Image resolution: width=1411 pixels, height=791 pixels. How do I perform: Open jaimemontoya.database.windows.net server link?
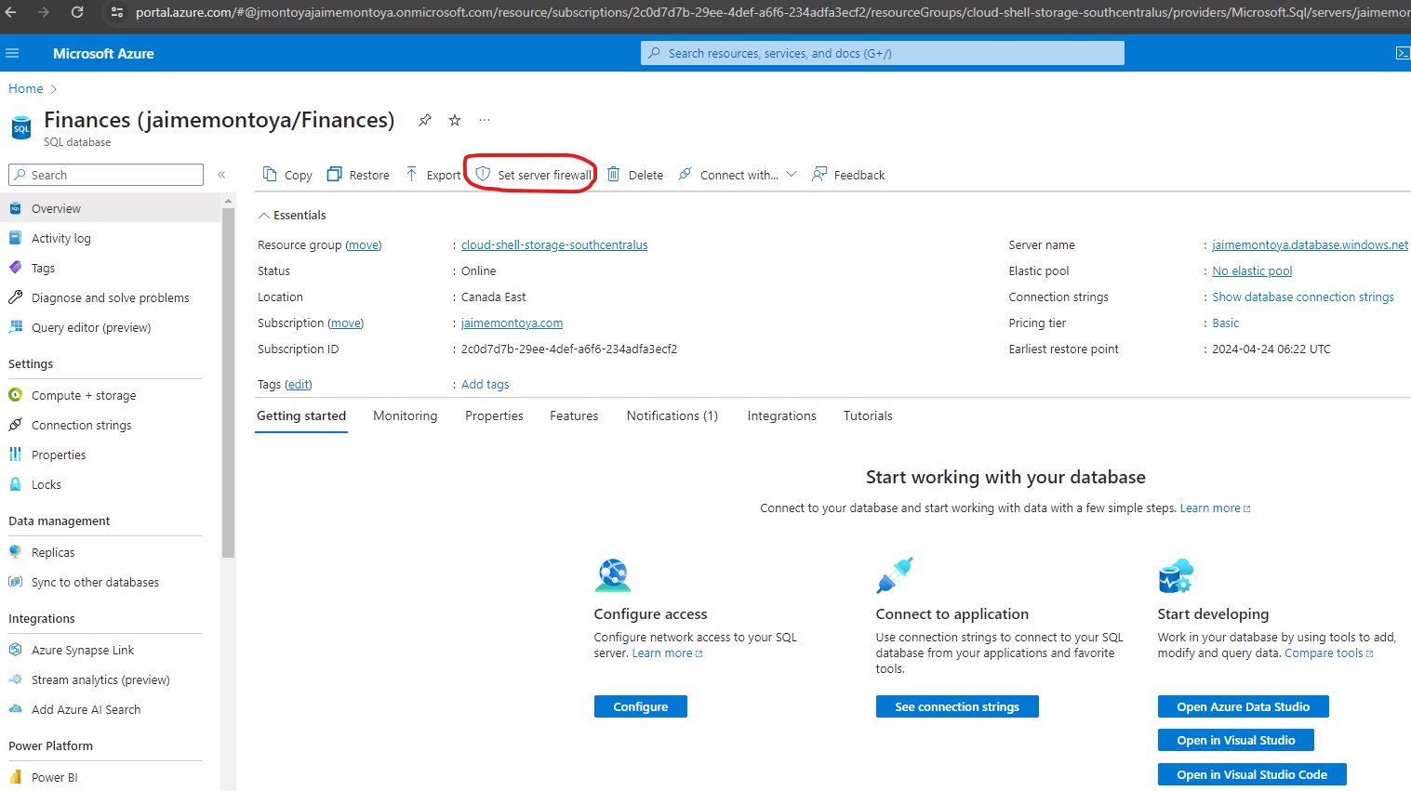point(1310,244)
